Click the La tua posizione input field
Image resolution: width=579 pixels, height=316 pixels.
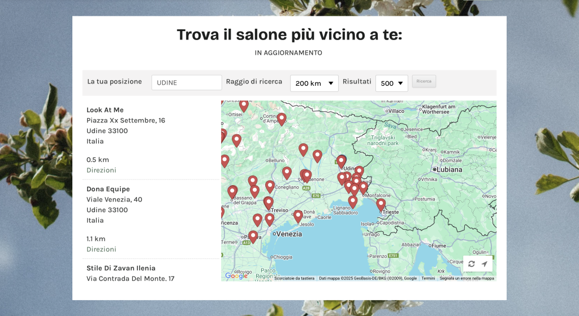coord(187,82)
